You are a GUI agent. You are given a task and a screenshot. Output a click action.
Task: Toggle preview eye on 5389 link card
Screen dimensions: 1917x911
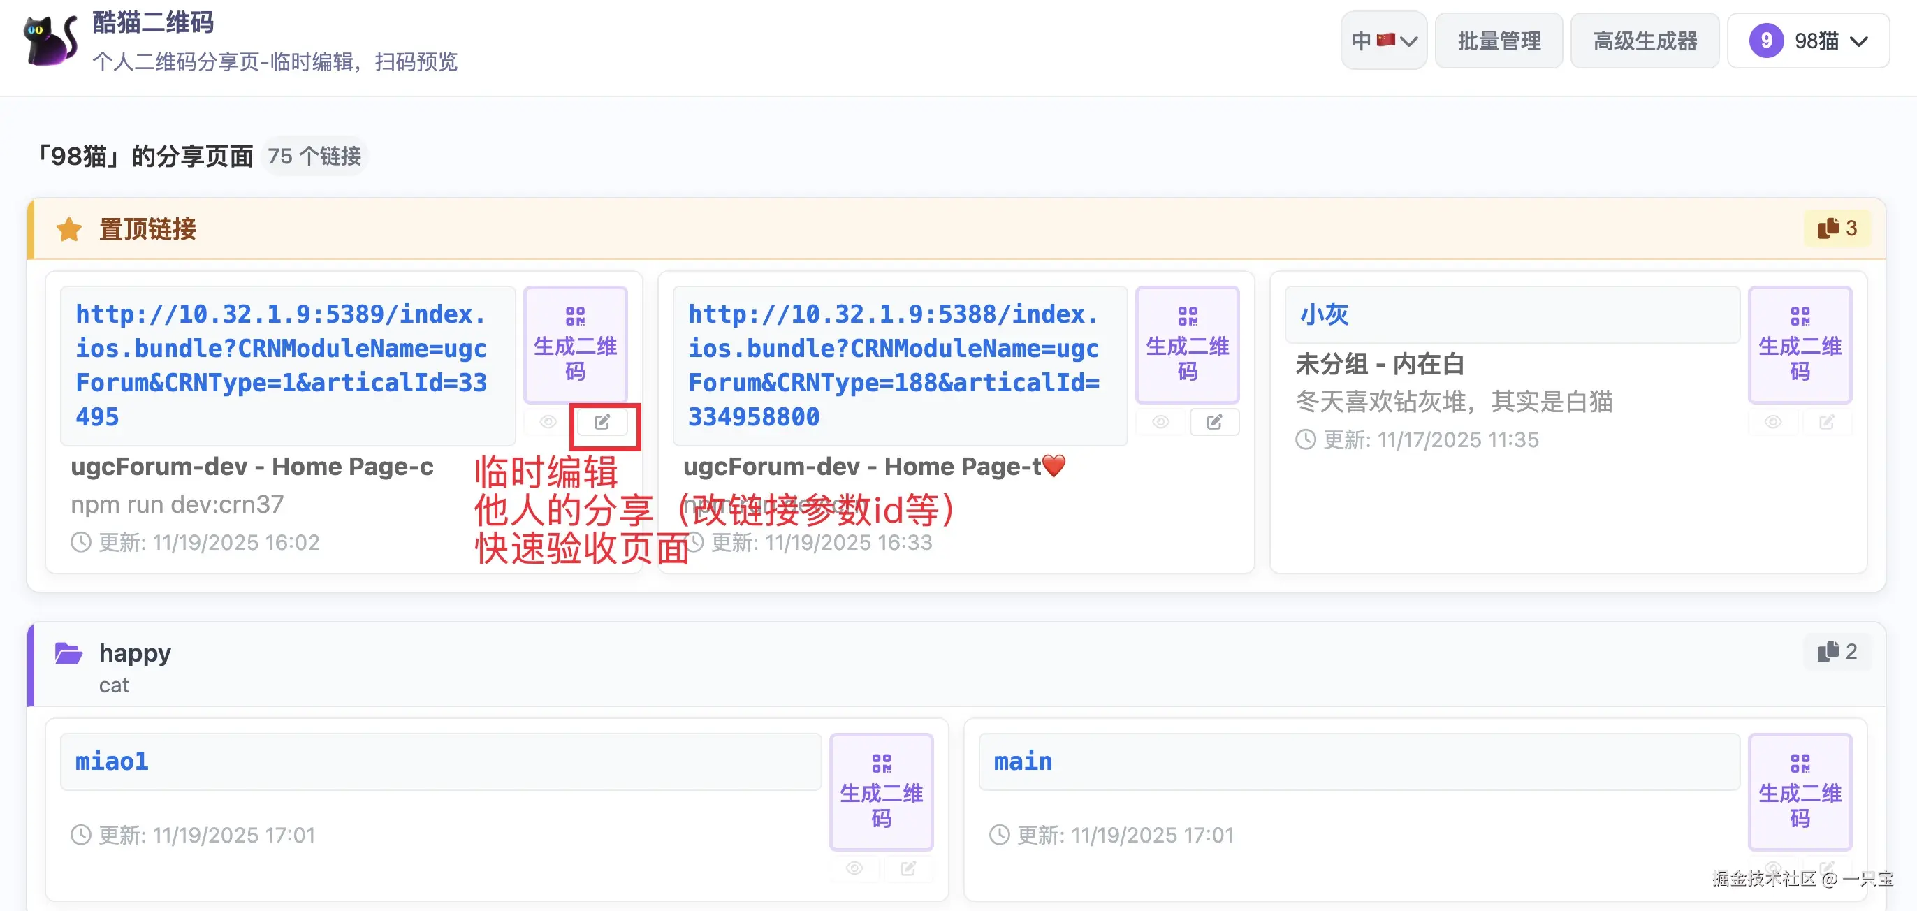point(548,422)
